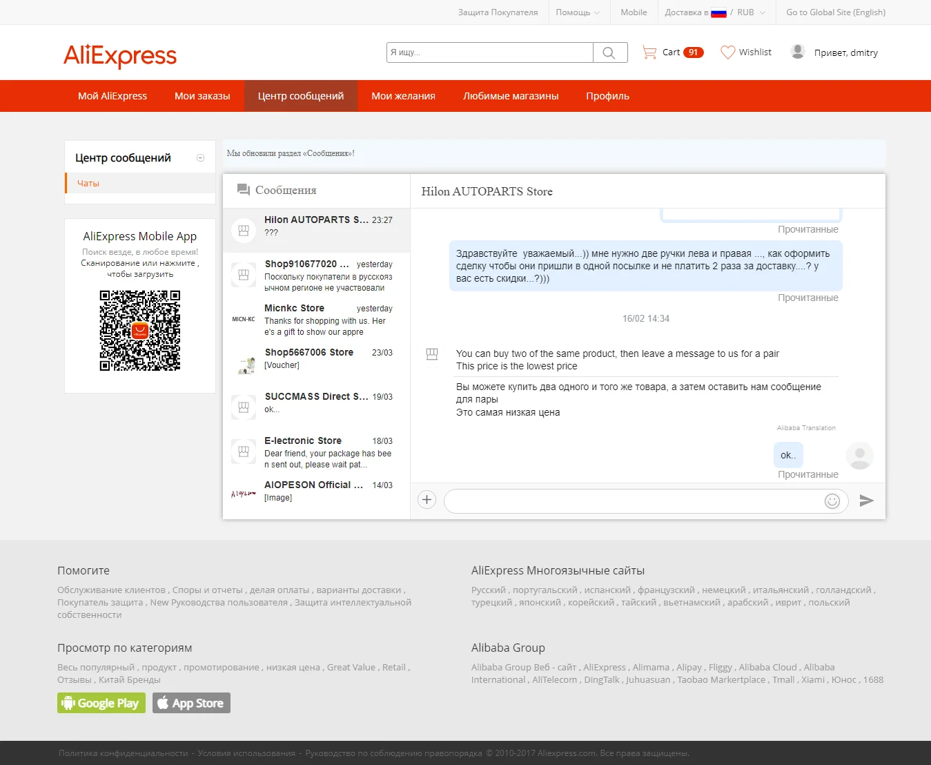Screen dimensions: 931x765
Task: Click the 'Привет, dmitry' greeting
Action: [x=846, y=52]
